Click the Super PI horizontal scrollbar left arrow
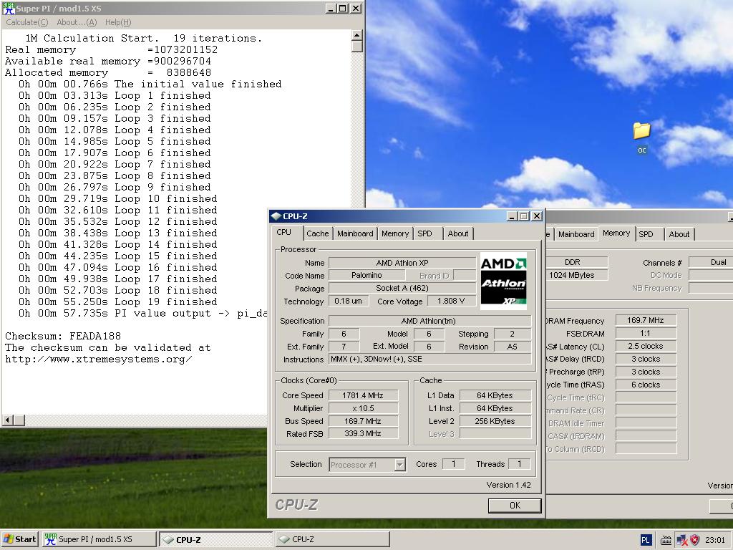This screenshot has height=550, width=733. pyautogui.click(x=7, y=420)
